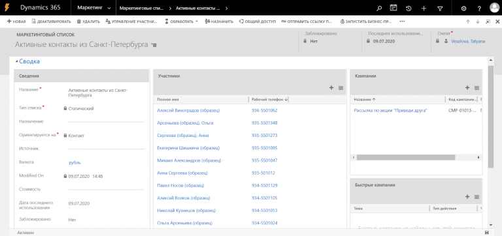Click the Dynamics 365 lightning logo icon

(x=7, y=8)
